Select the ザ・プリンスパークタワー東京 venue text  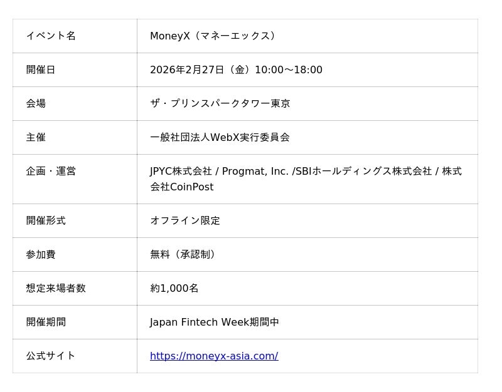(220, 103)
